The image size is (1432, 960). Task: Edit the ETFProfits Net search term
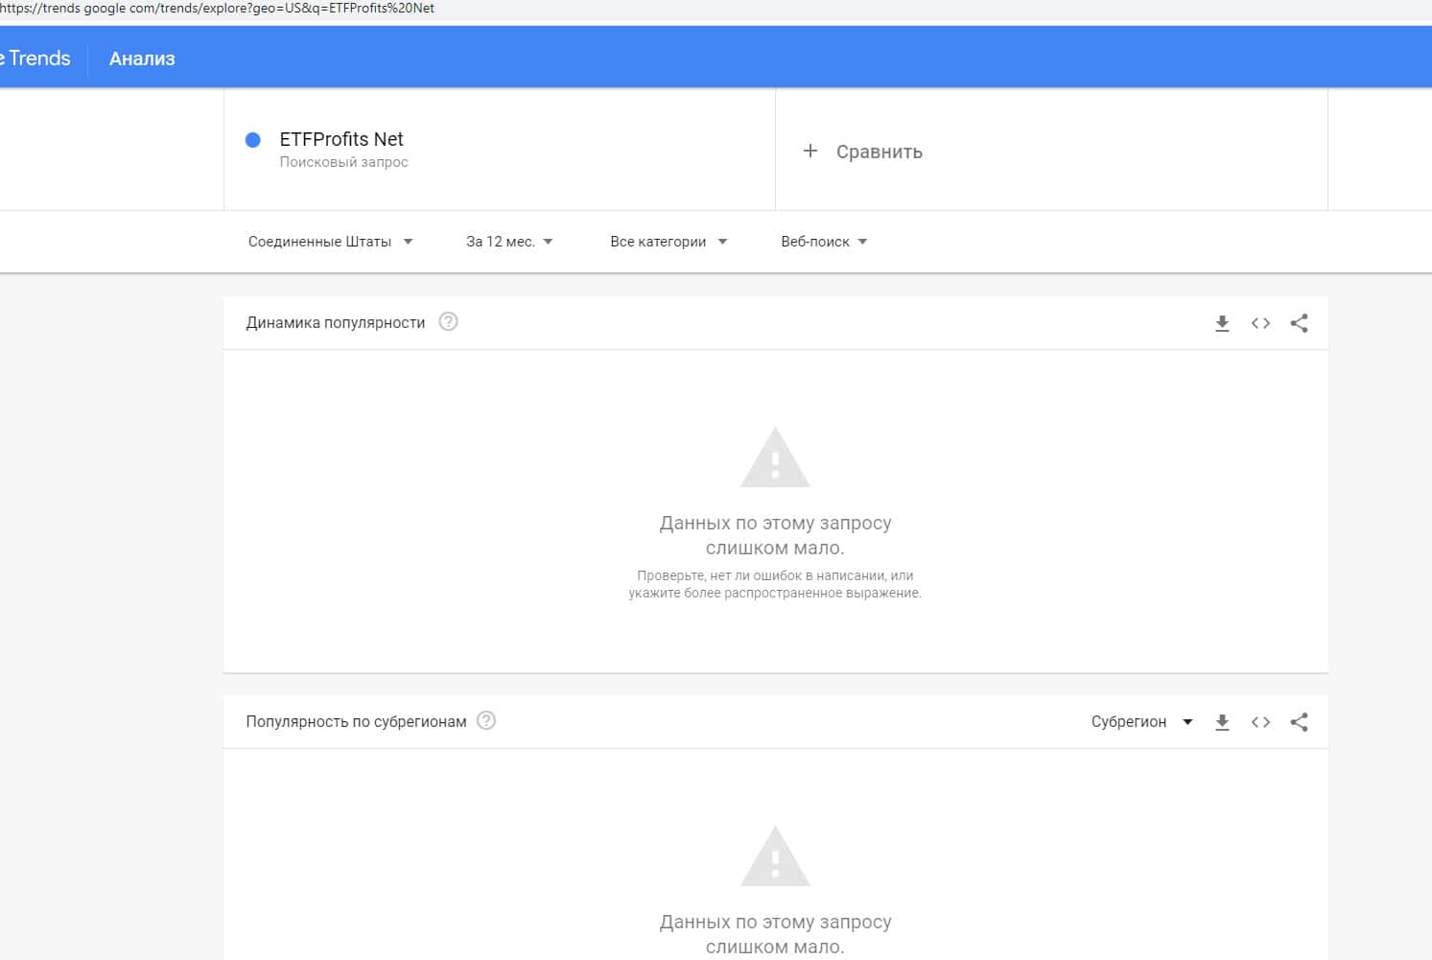pyautogui.click(x=341, y=139)
